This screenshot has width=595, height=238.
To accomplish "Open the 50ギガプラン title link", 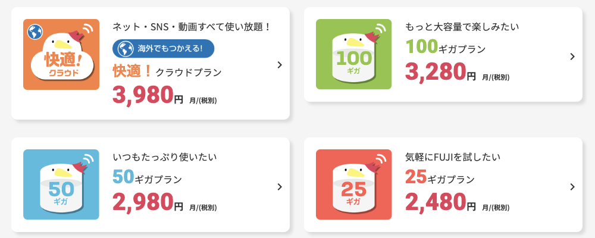I will [147, 177].
